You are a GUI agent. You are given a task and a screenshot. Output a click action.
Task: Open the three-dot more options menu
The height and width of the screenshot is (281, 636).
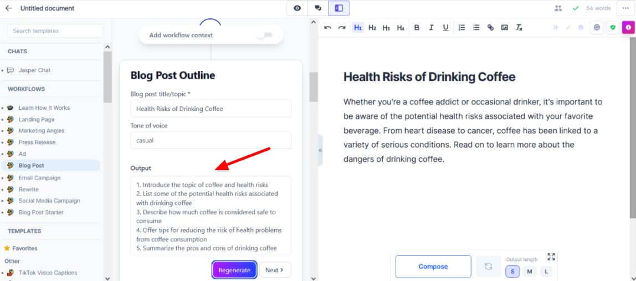coord(625,8)
